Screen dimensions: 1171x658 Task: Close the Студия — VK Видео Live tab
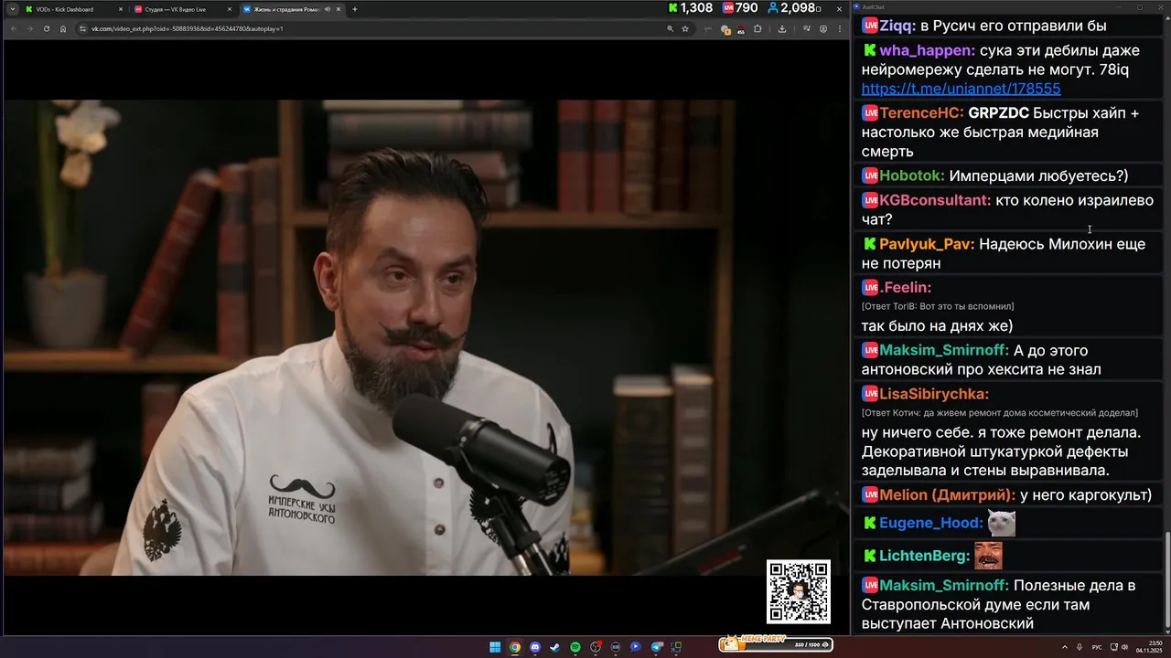pyautogui.click(x=229, y=9)
